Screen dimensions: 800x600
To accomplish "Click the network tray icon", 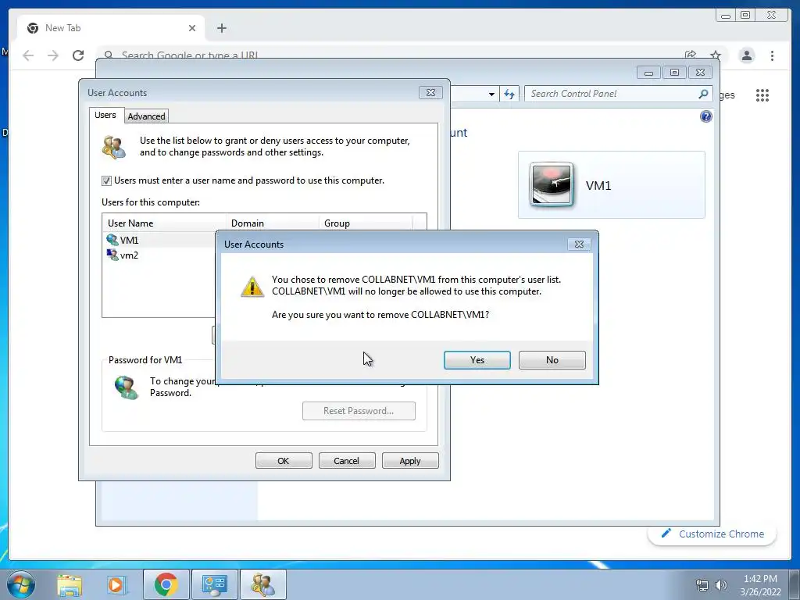I will (x=702, y=585).
